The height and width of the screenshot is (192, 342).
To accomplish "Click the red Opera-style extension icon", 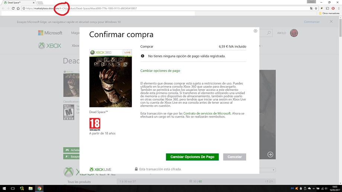I will click(333, 8).
